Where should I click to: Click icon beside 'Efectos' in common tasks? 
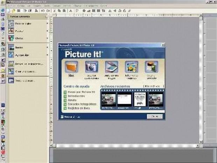(x=11, y=38)
